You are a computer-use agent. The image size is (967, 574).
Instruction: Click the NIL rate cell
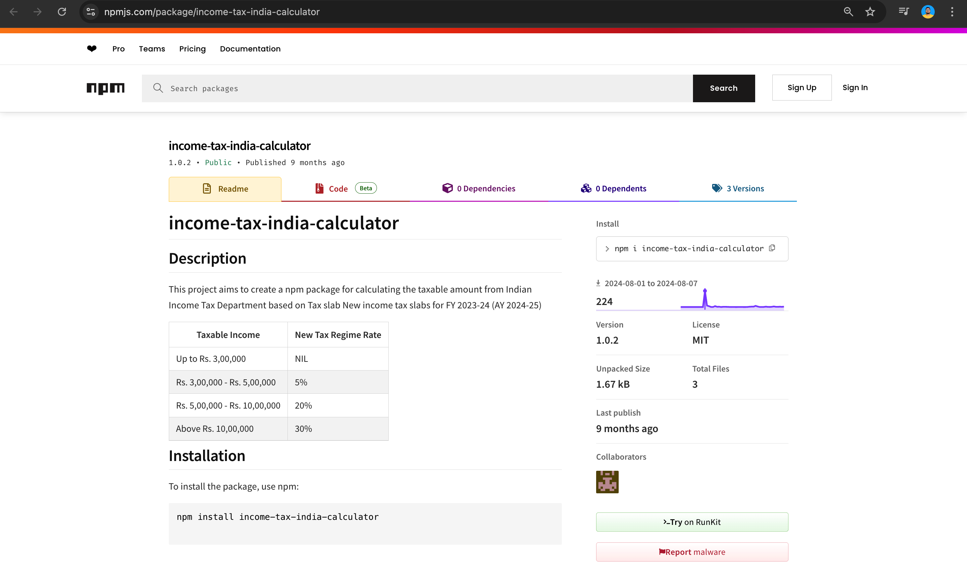[338, 358]
